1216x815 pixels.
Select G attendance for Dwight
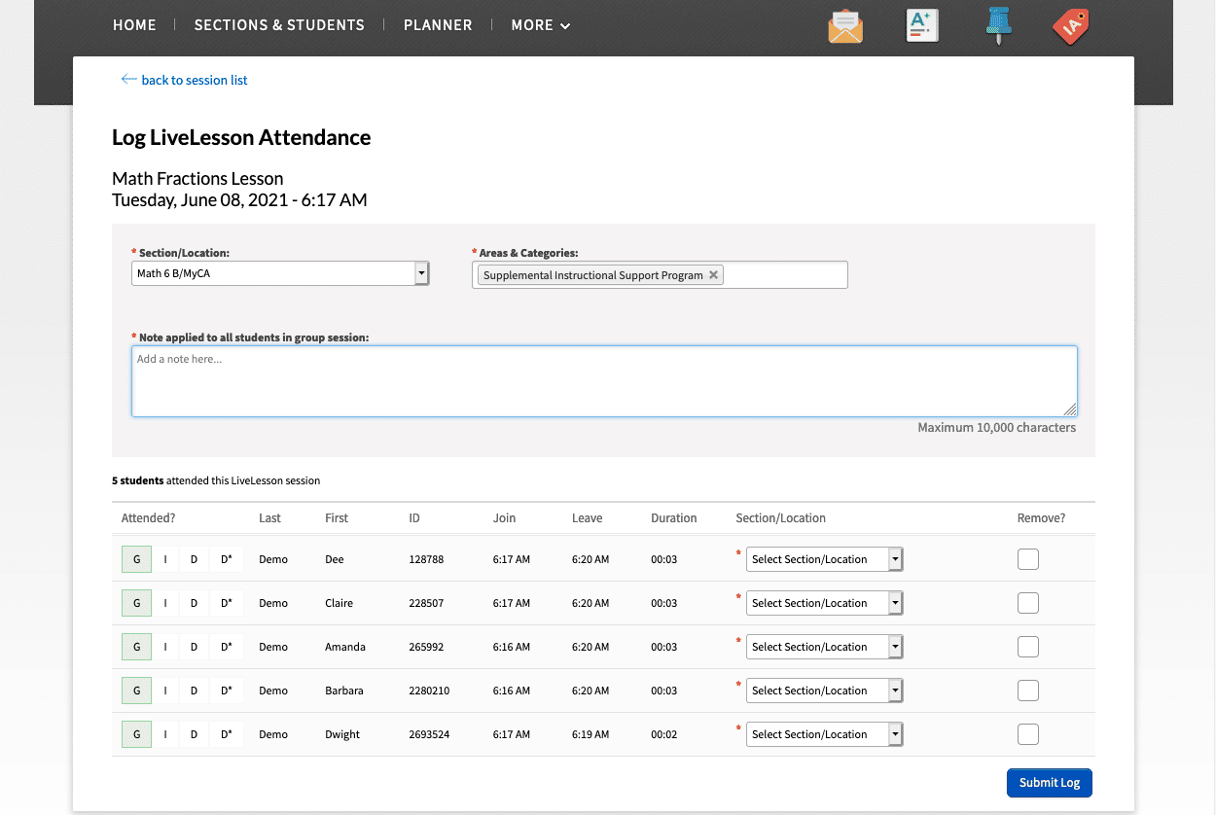136,734
